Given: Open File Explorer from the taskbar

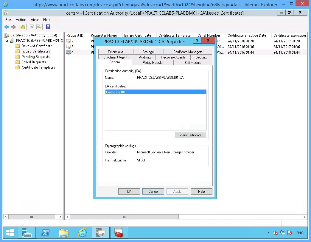Looking at the screenshot, I should pos(64,233).
